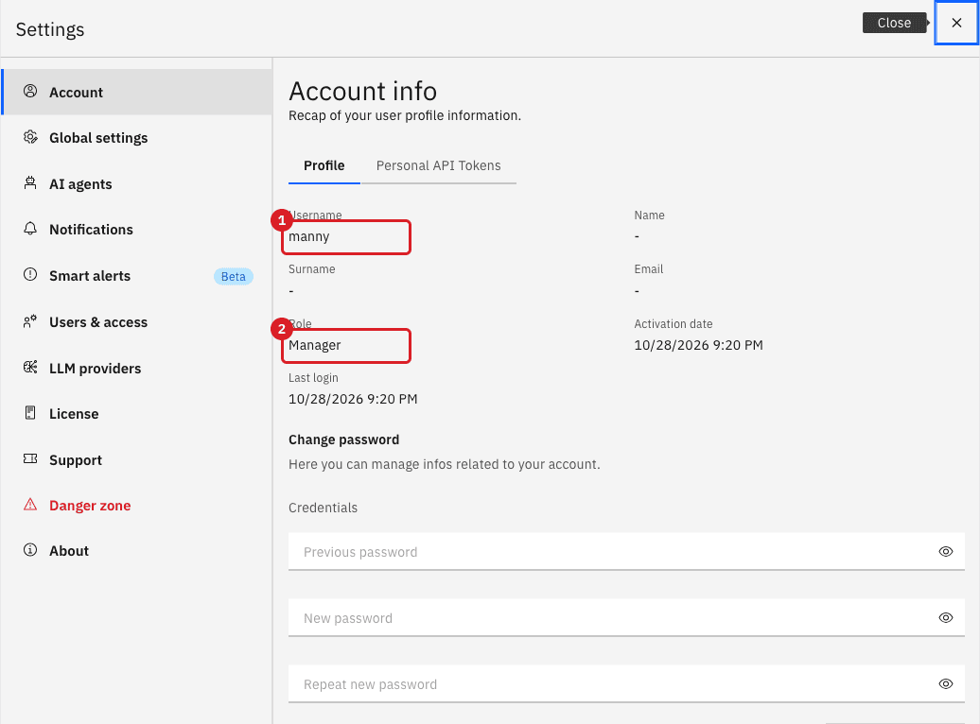Click the role value "Manager"
The width and height of the screenshot is (980, 724).
click(x=314, y=345)
